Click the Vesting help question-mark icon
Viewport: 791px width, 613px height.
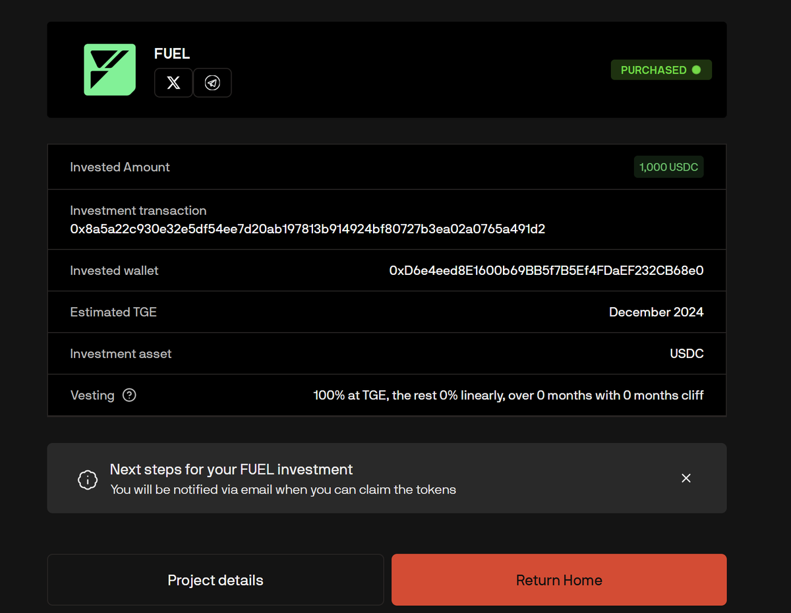pos(129,395)
